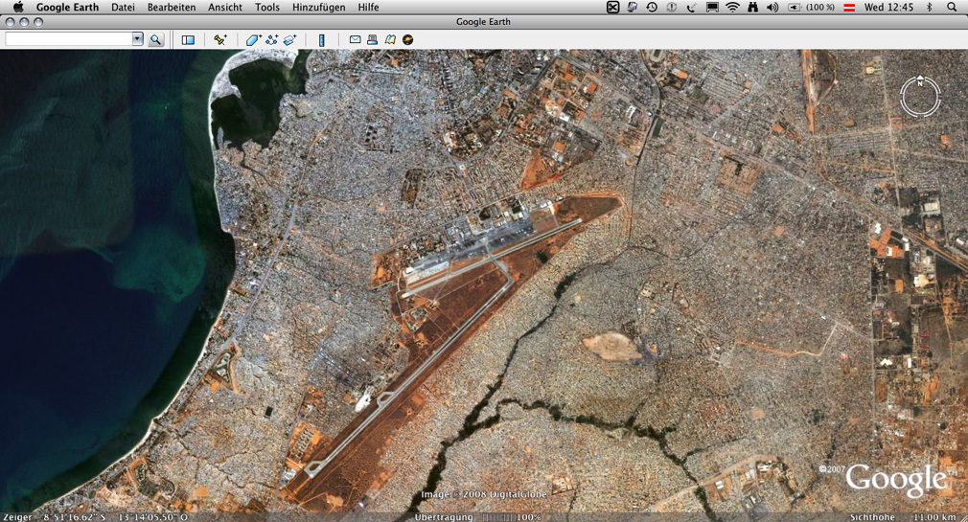Print the current view
The height and width of the screenshot is (522, 968).
coord(372,40)
